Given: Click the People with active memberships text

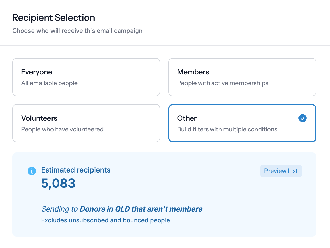Looking at the screenshot, I should 223,83.
